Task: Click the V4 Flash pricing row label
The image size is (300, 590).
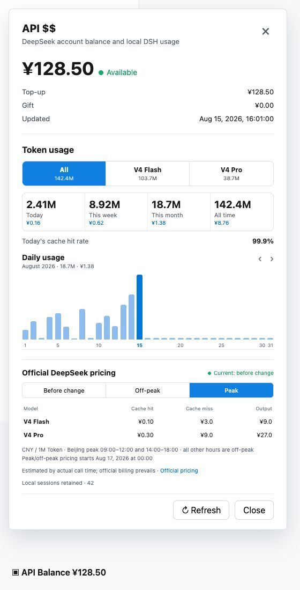Action: 36,422
